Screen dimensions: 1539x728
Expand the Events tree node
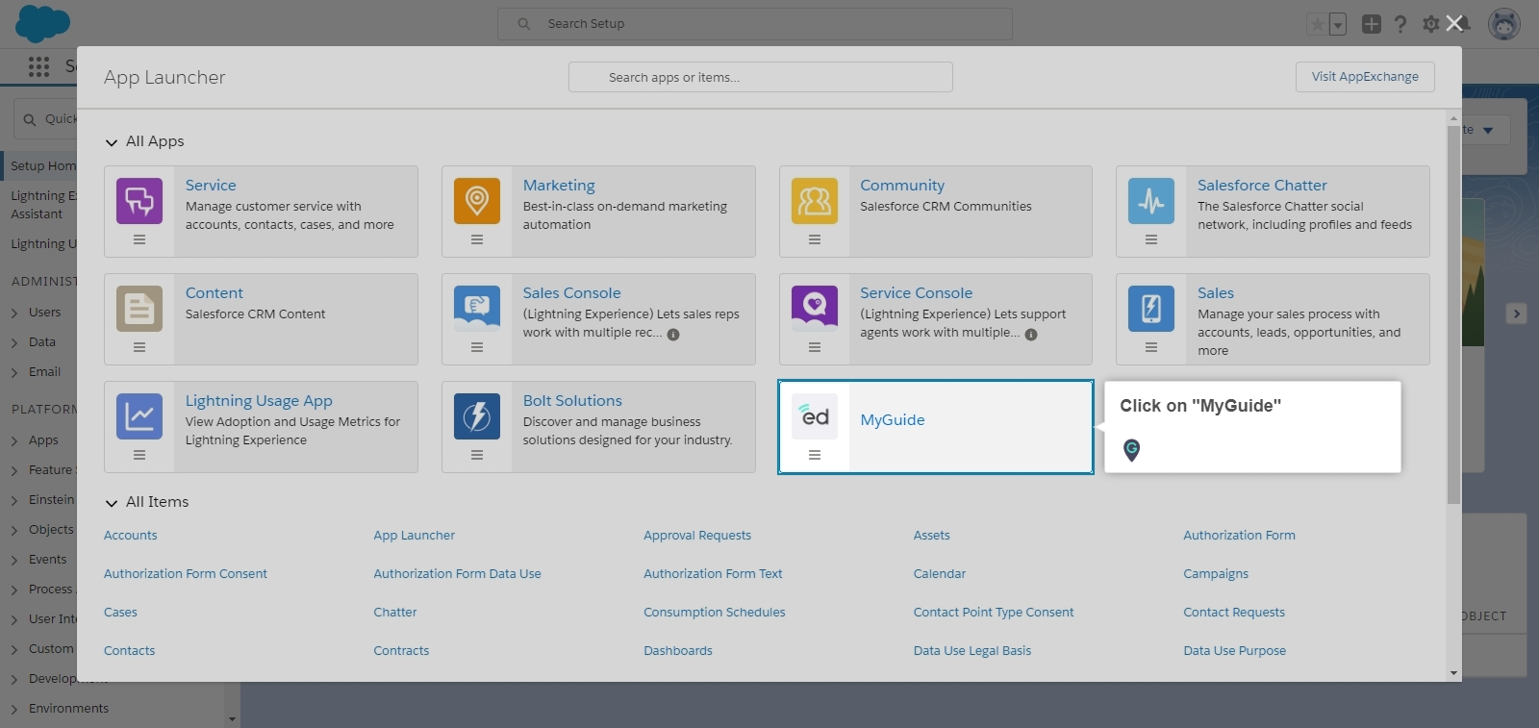pos(14,560)
